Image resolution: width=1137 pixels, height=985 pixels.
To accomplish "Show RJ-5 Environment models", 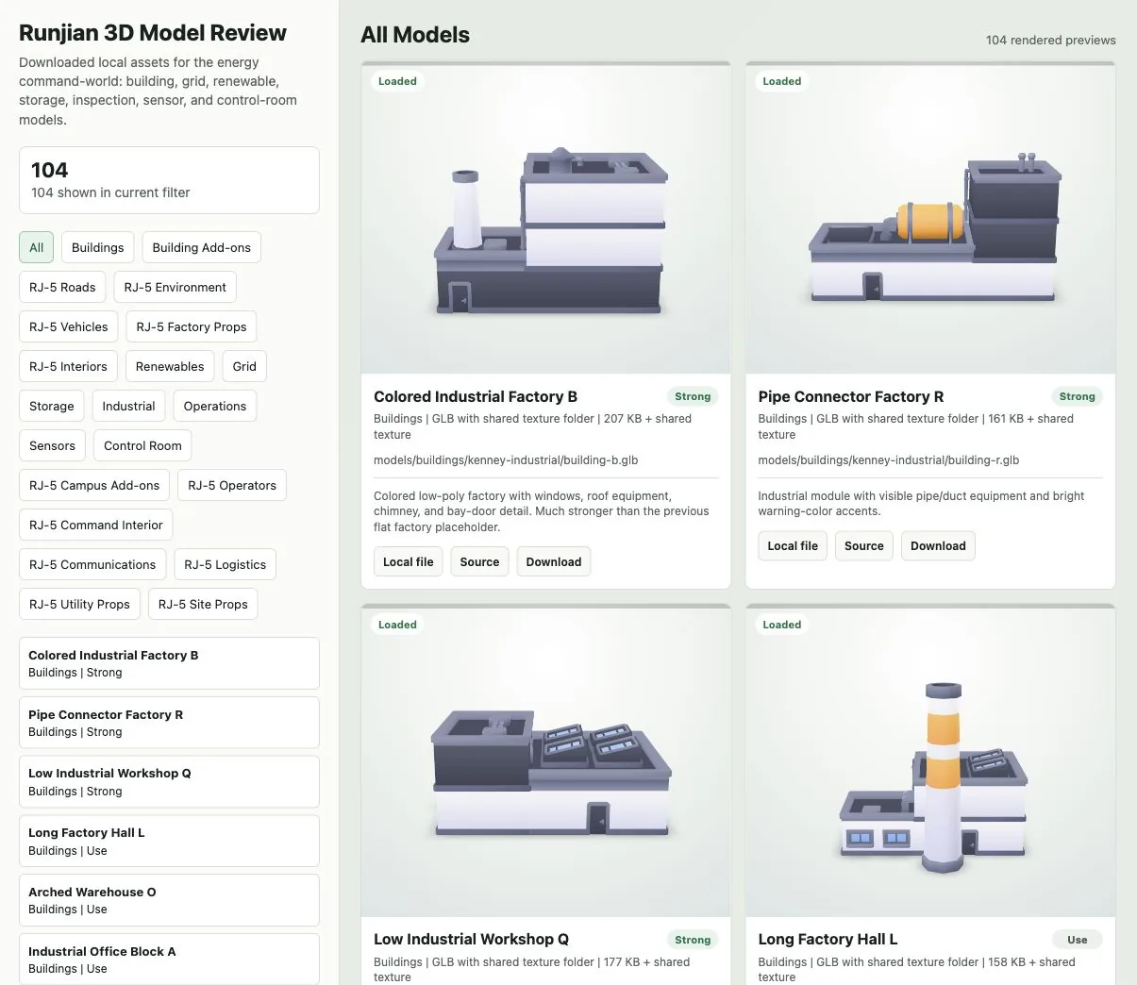I will (176, 287).
